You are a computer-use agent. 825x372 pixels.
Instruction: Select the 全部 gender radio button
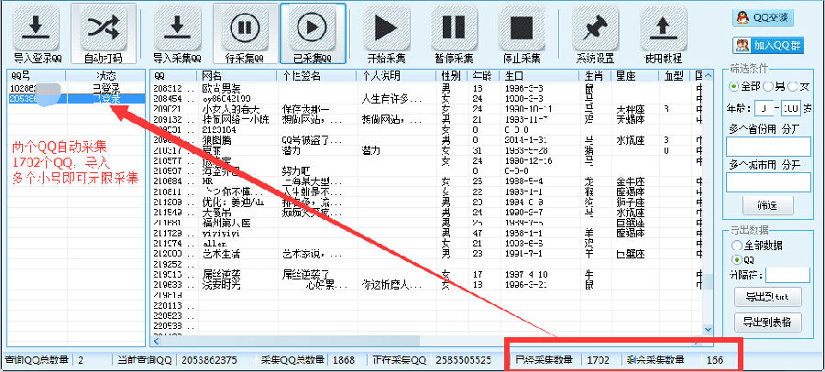(x=733, y=86)
